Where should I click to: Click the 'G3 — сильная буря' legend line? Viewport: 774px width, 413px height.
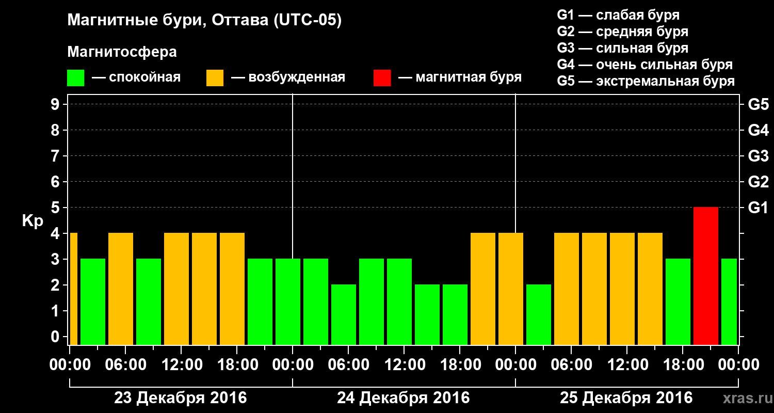[622, 48]
